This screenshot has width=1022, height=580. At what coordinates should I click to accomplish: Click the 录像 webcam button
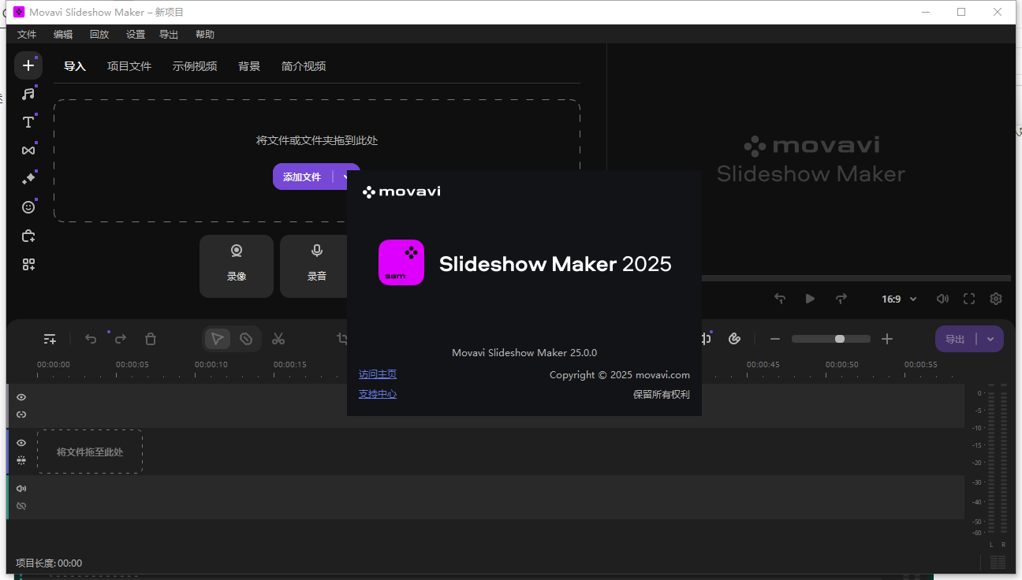tap(237, 266)
